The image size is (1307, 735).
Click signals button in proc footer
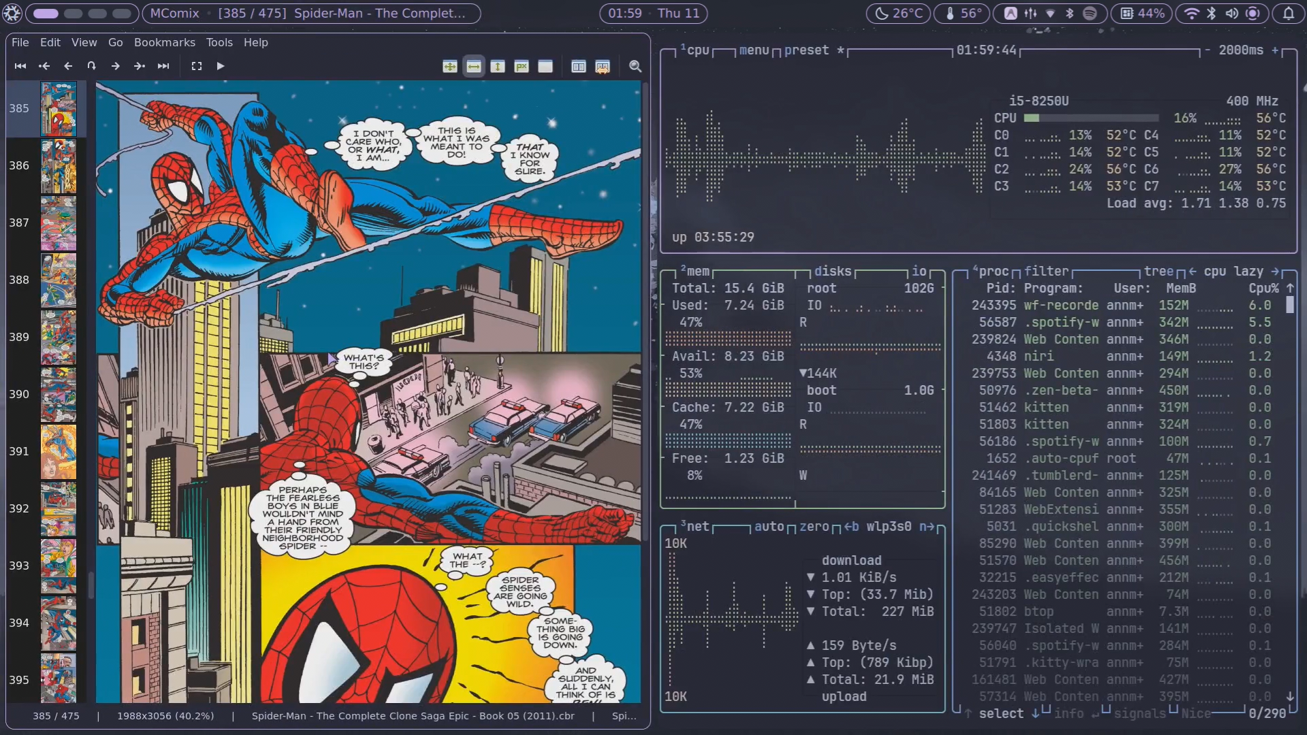click(1140, 714)
